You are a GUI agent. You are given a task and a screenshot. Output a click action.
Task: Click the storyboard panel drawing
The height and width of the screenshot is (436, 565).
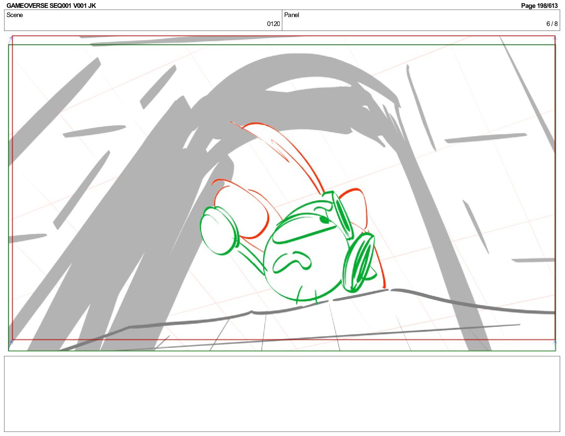[x=282, y=193]
